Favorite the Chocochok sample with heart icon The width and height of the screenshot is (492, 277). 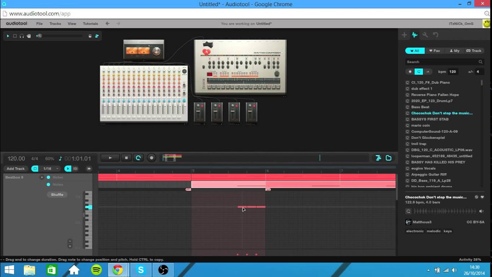pos(482,197)
